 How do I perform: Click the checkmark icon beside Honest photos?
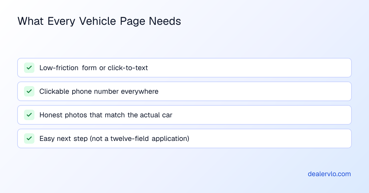pos(29,115)
